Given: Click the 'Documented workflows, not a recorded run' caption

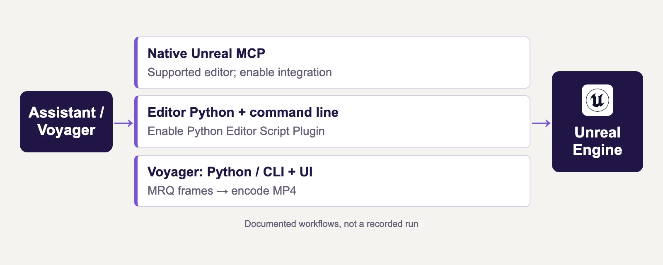Looking at the screenshot, I should (x=331, y=224).
